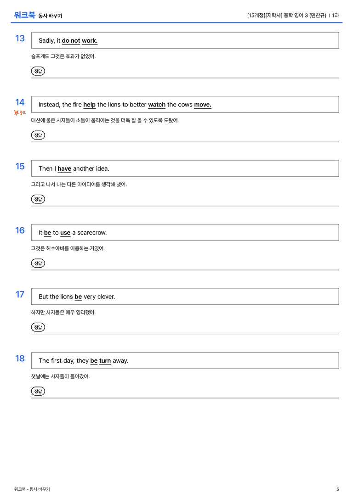Click the 정답 badge under question 13

pyautogui.click(x=38, y=71)
